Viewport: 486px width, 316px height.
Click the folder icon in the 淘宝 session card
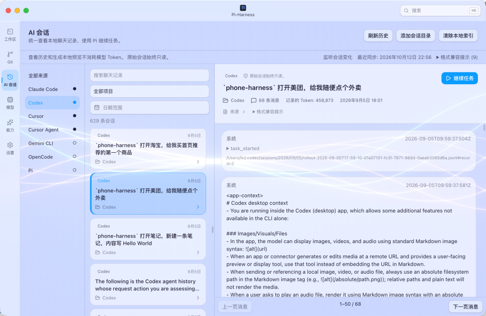click(x=98, y=162)
